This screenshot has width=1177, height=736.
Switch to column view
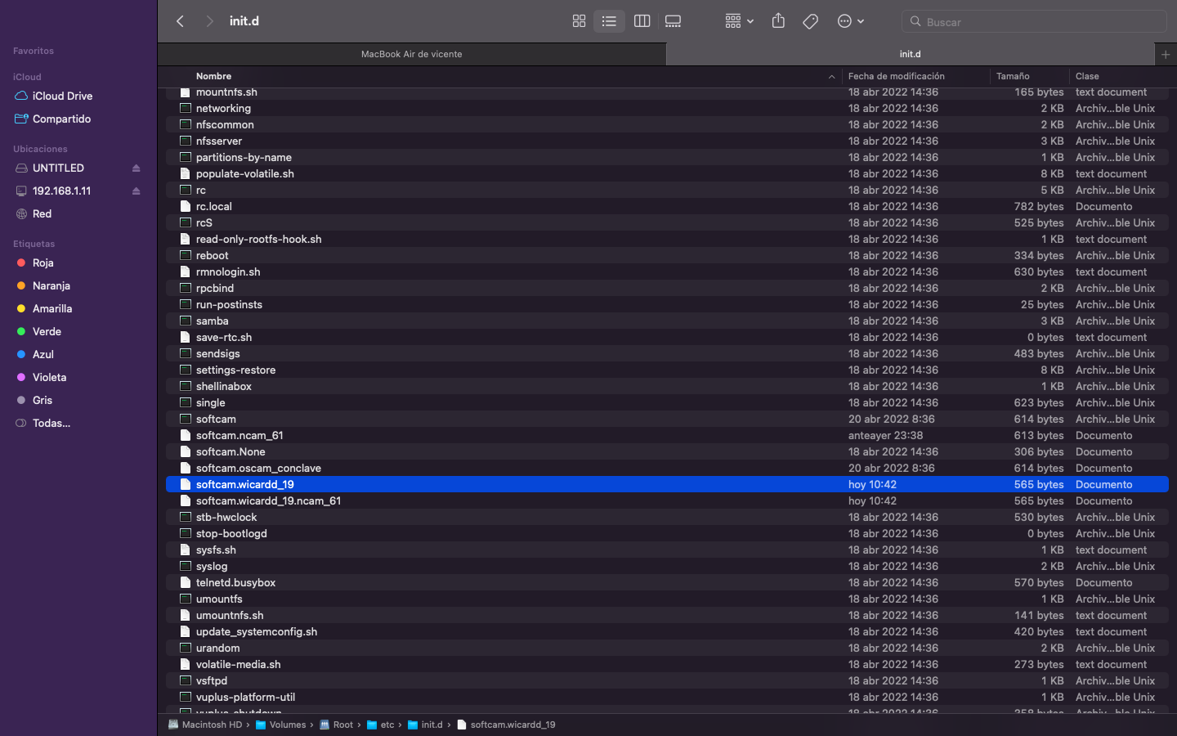tap(642, 21)
